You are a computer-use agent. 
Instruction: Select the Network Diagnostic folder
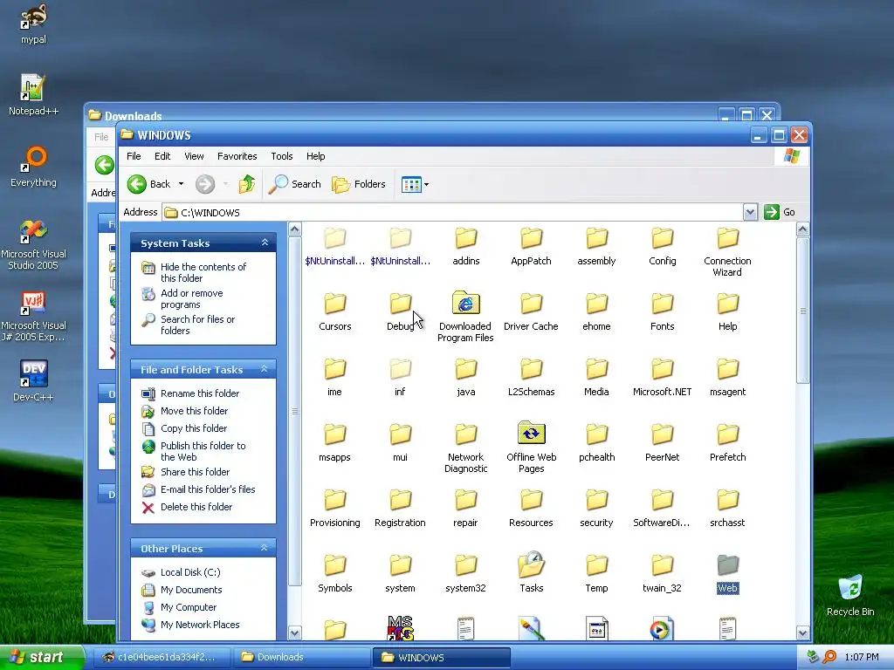click(x=466, y=448)
